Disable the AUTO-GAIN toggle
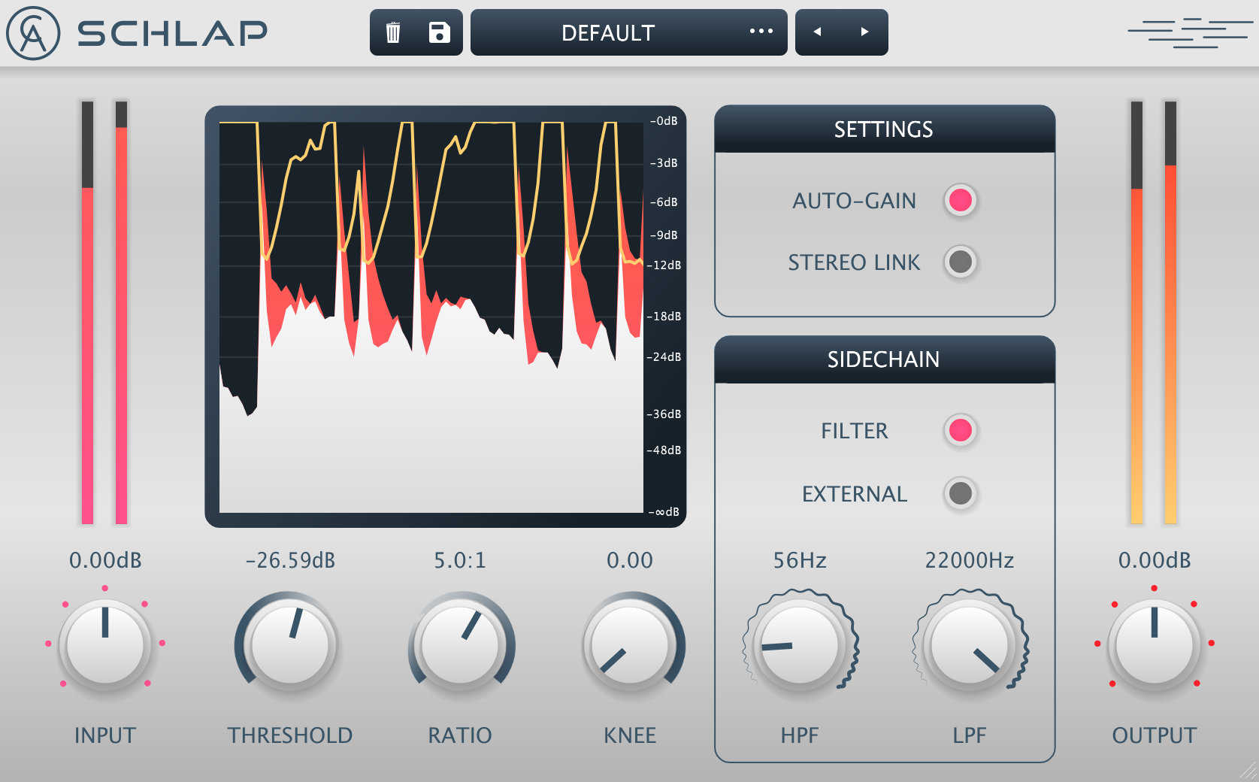This screenshot has width=1259, height=782. pyautogui.click(x=960, y=200)
